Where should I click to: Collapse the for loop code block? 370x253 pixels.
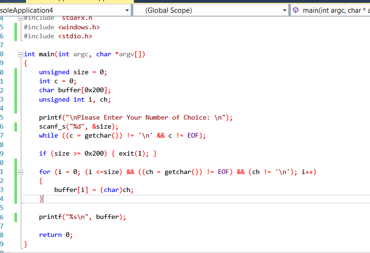pyautogui.click(x=20, y=172)
